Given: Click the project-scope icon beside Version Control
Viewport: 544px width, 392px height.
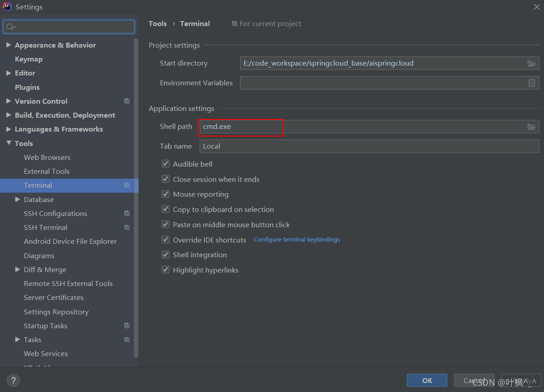Looking at the screenshot, I should coord(127,101).
